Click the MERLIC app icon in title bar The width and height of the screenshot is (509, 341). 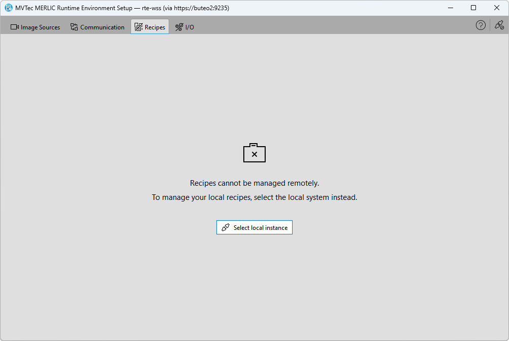tap(9, 8)
